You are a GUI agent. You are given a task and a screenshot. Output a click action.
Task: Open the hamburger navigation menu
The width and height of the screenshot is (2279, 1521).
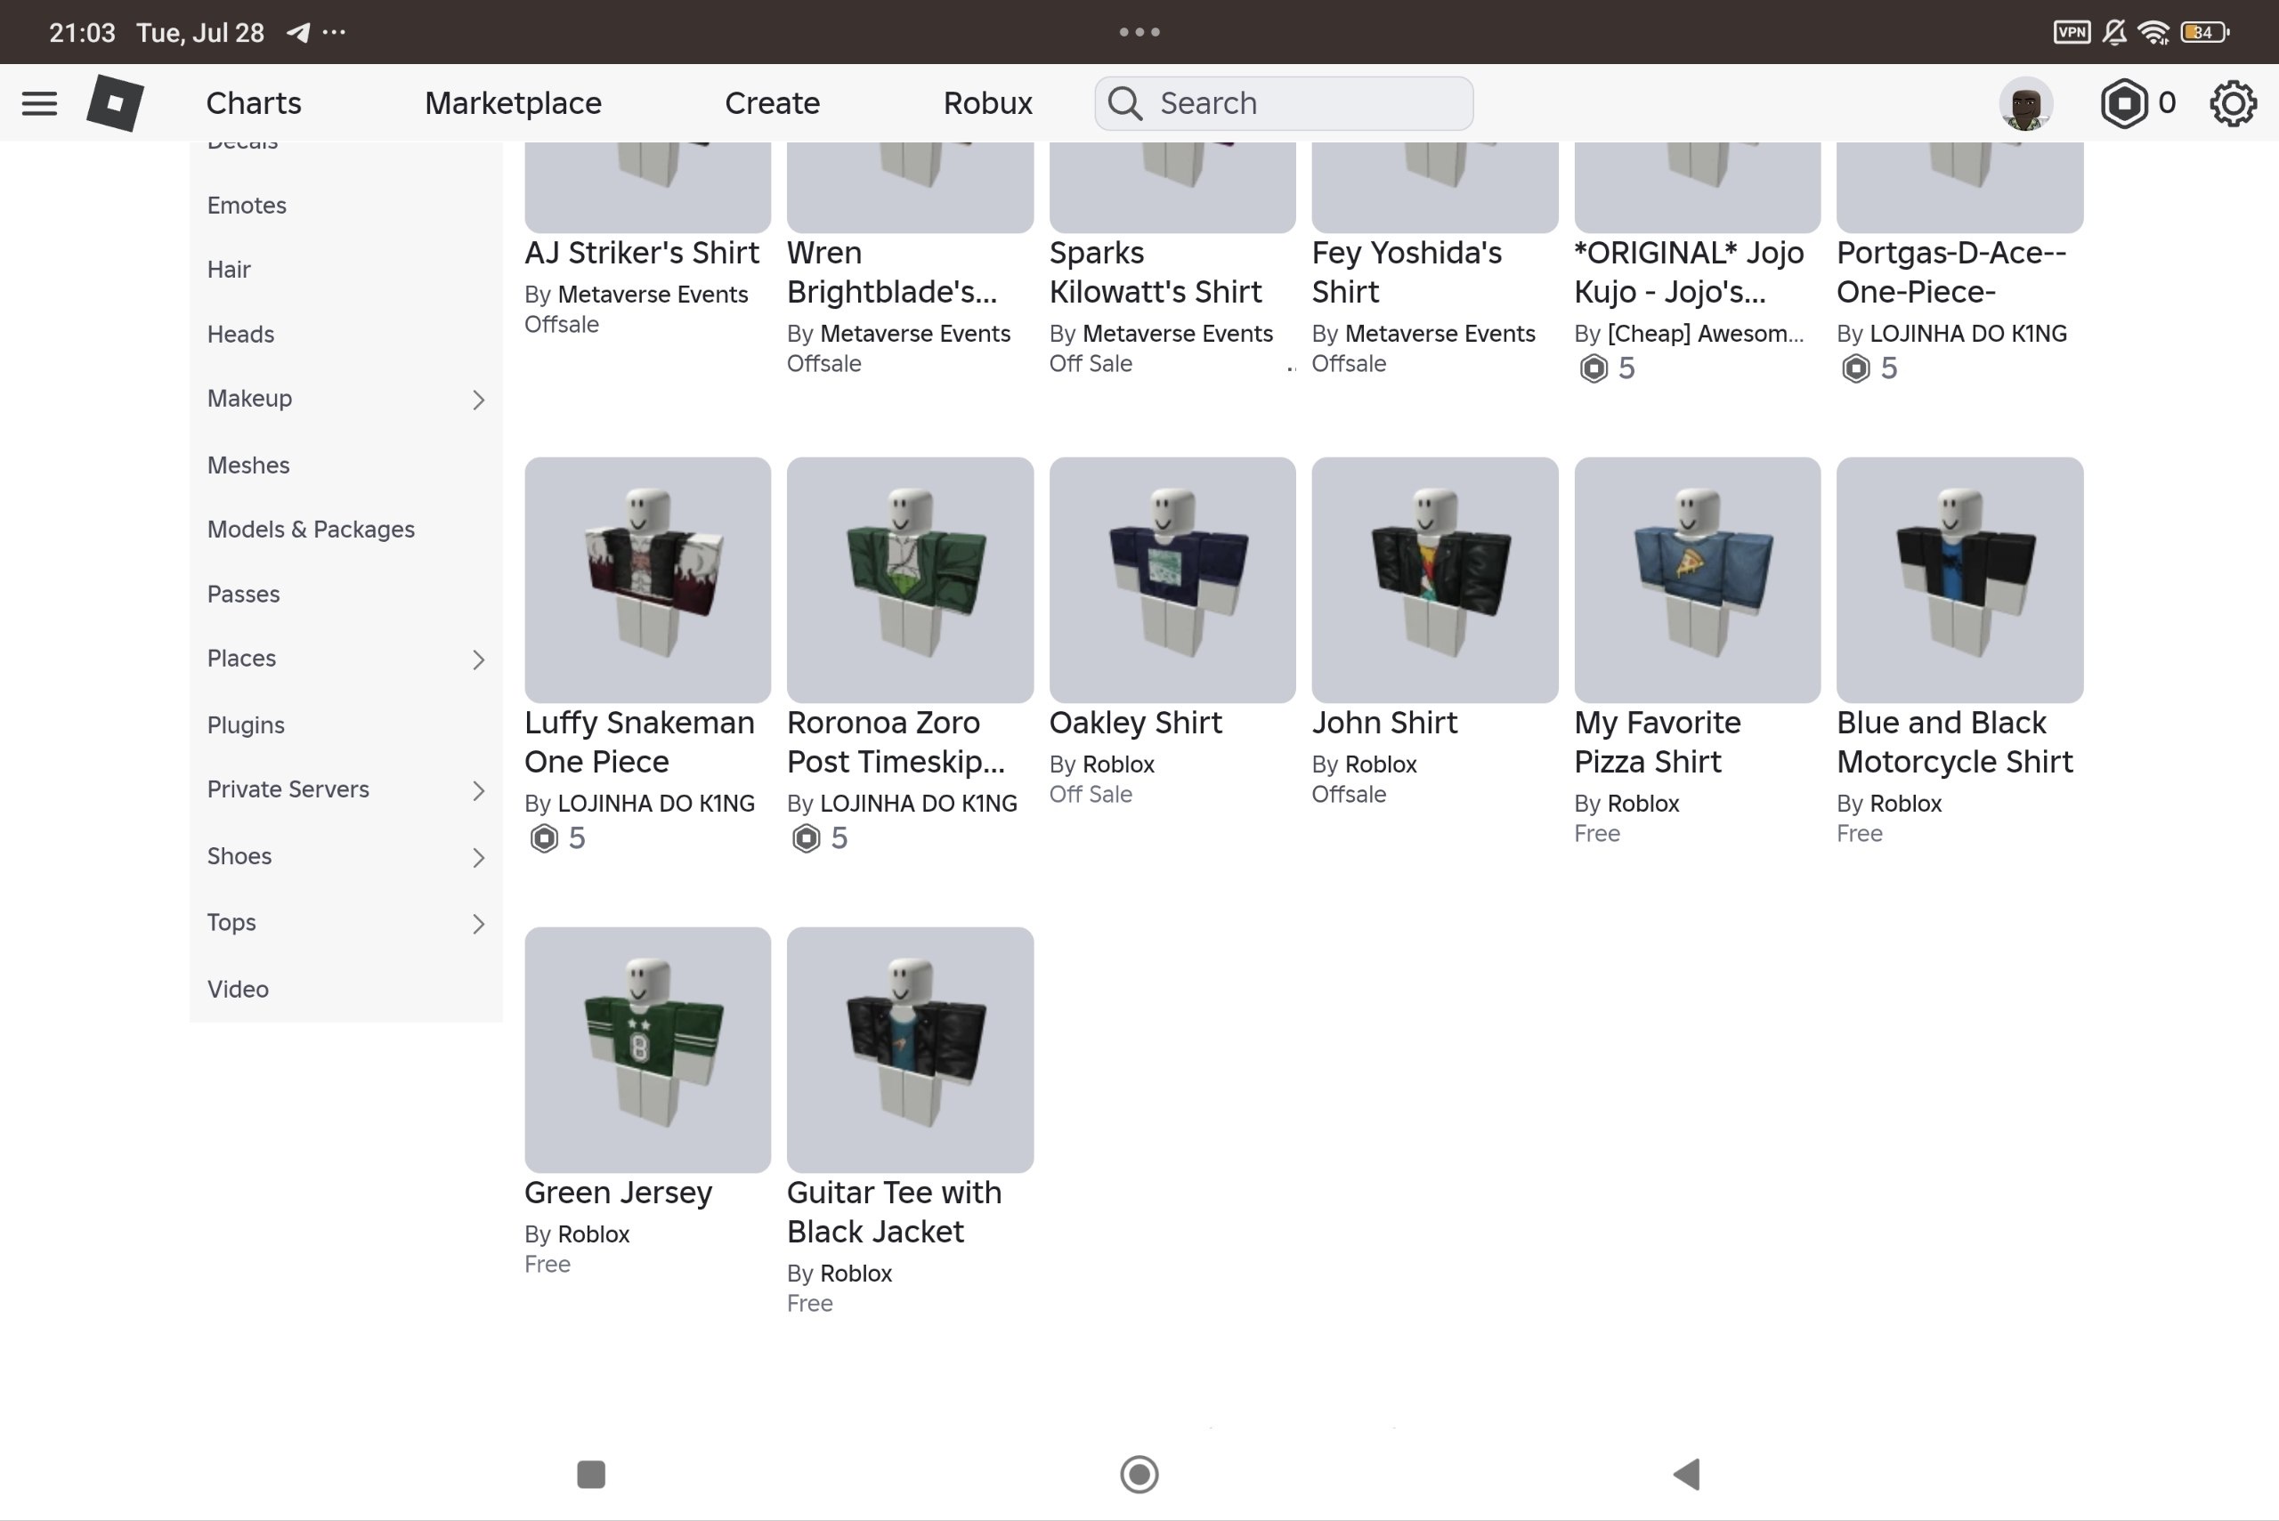click(40, 103)
